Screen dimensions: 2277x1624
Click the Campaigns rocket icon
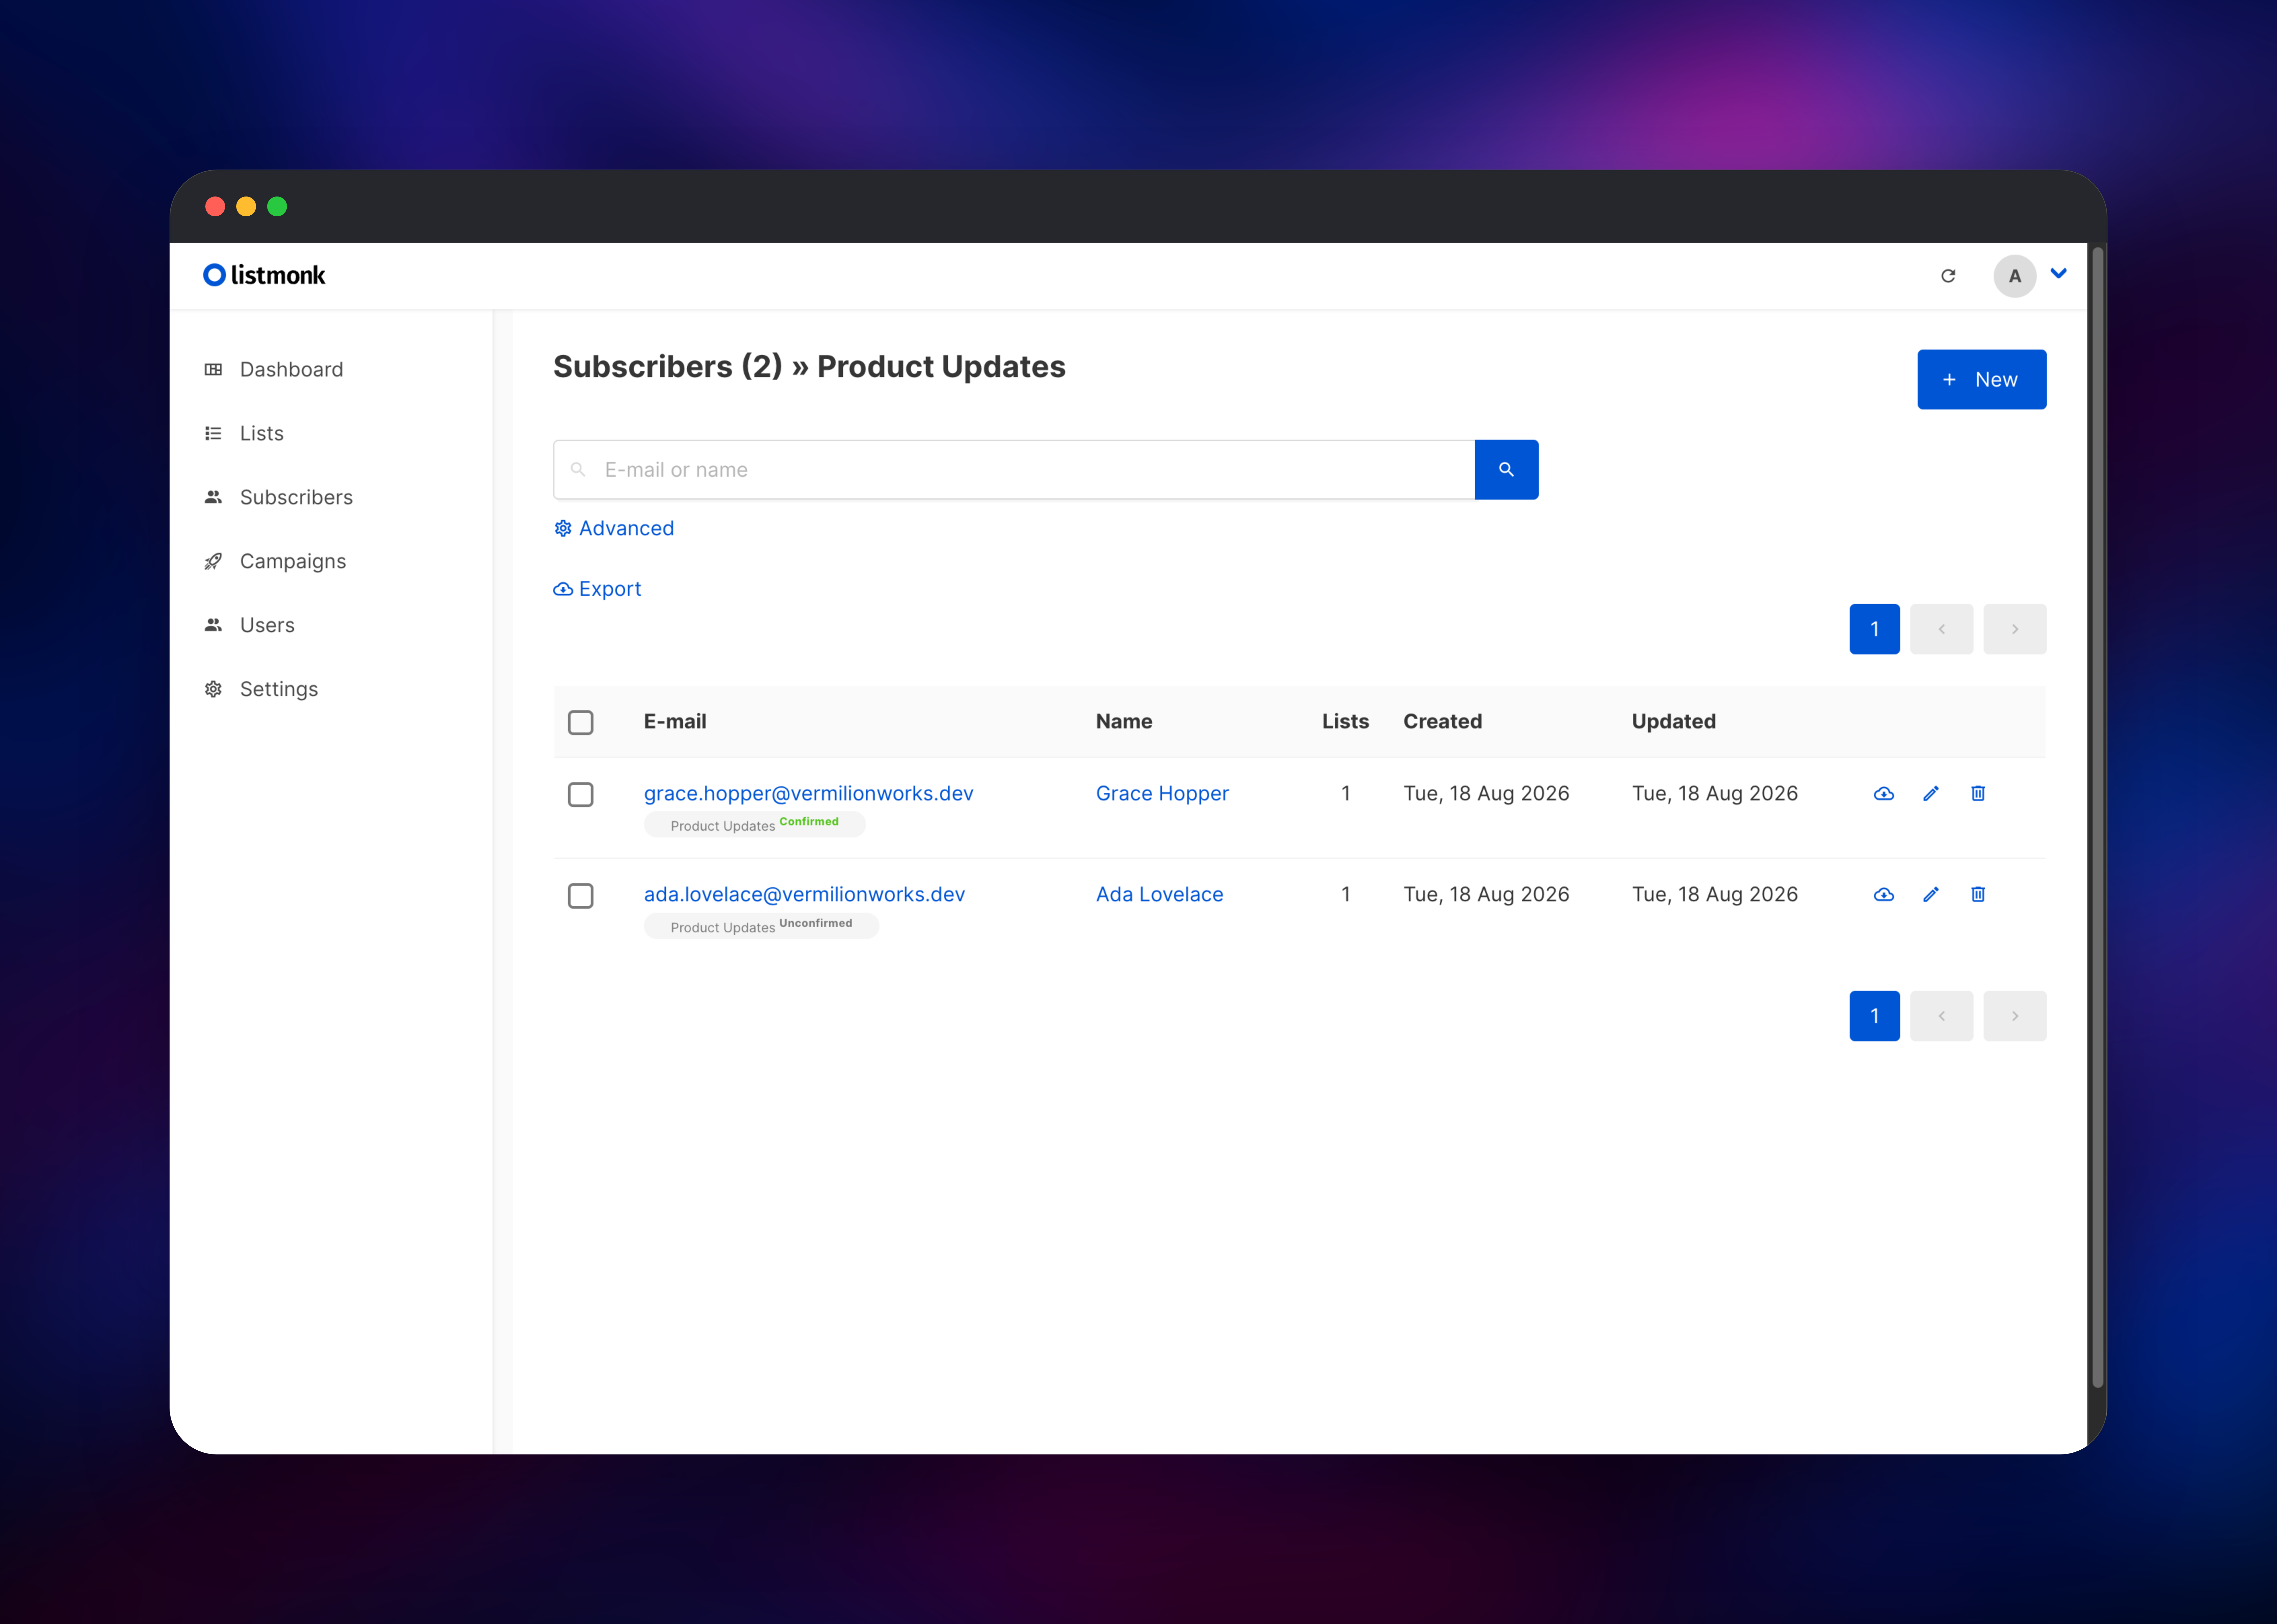[x=213, y=562]
